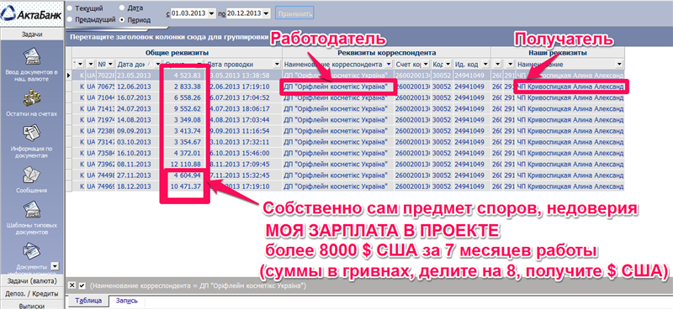This screenshot has height=309, width=673.
Task: Click the posting time 11:16:54 cell
Action: pyautogui.click(x=245, y=131)
